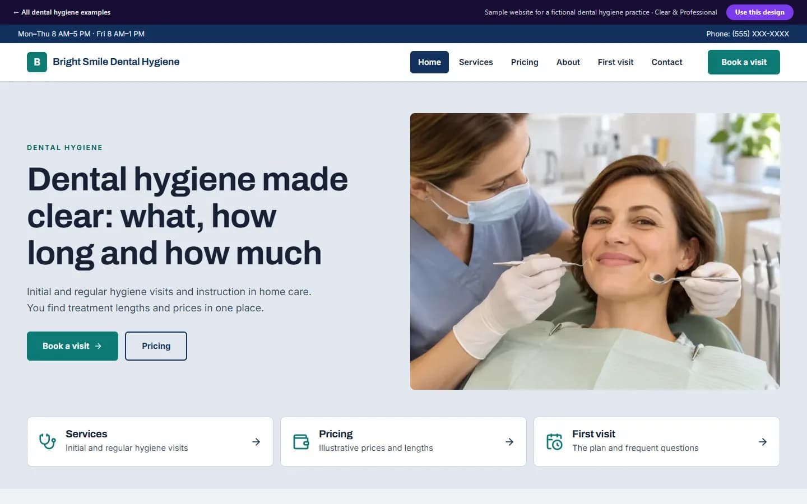807x504 pixels.
Task: Open the Contact nav item
Action: [x=666, y=62]
